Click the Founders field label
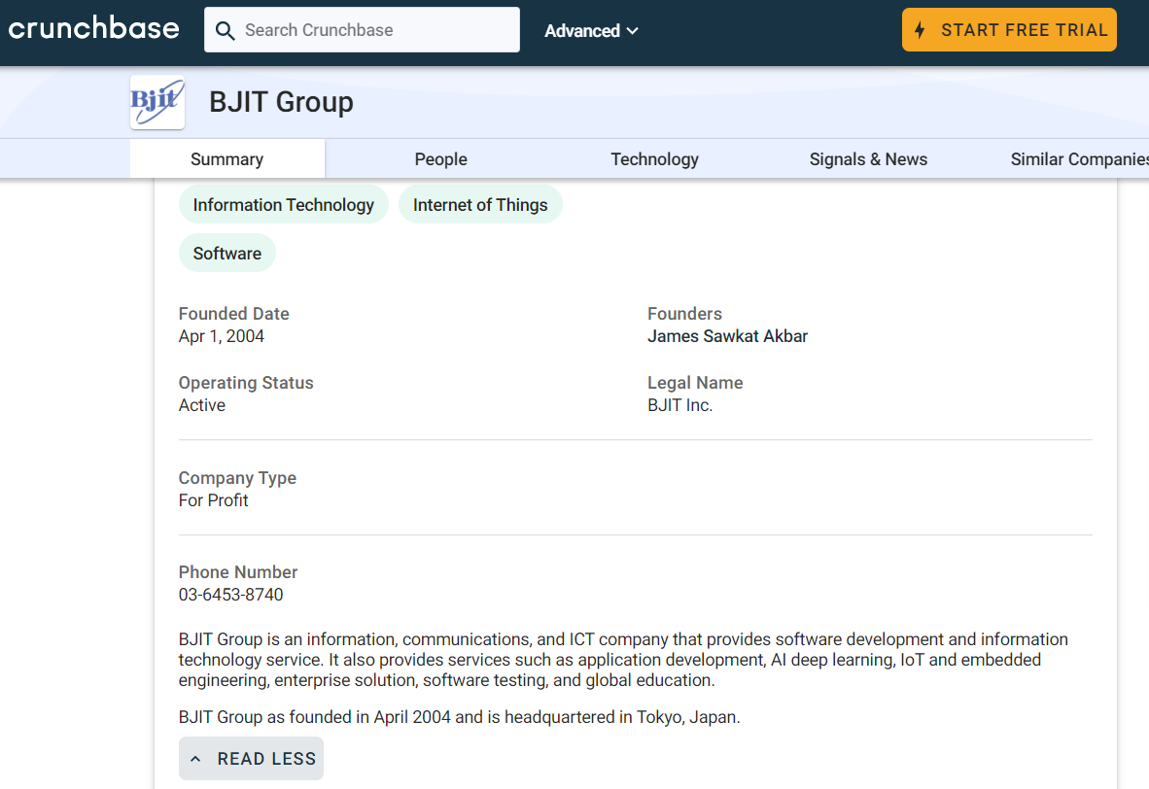This screenshot has height=789, width=1149. pos(684,314)
